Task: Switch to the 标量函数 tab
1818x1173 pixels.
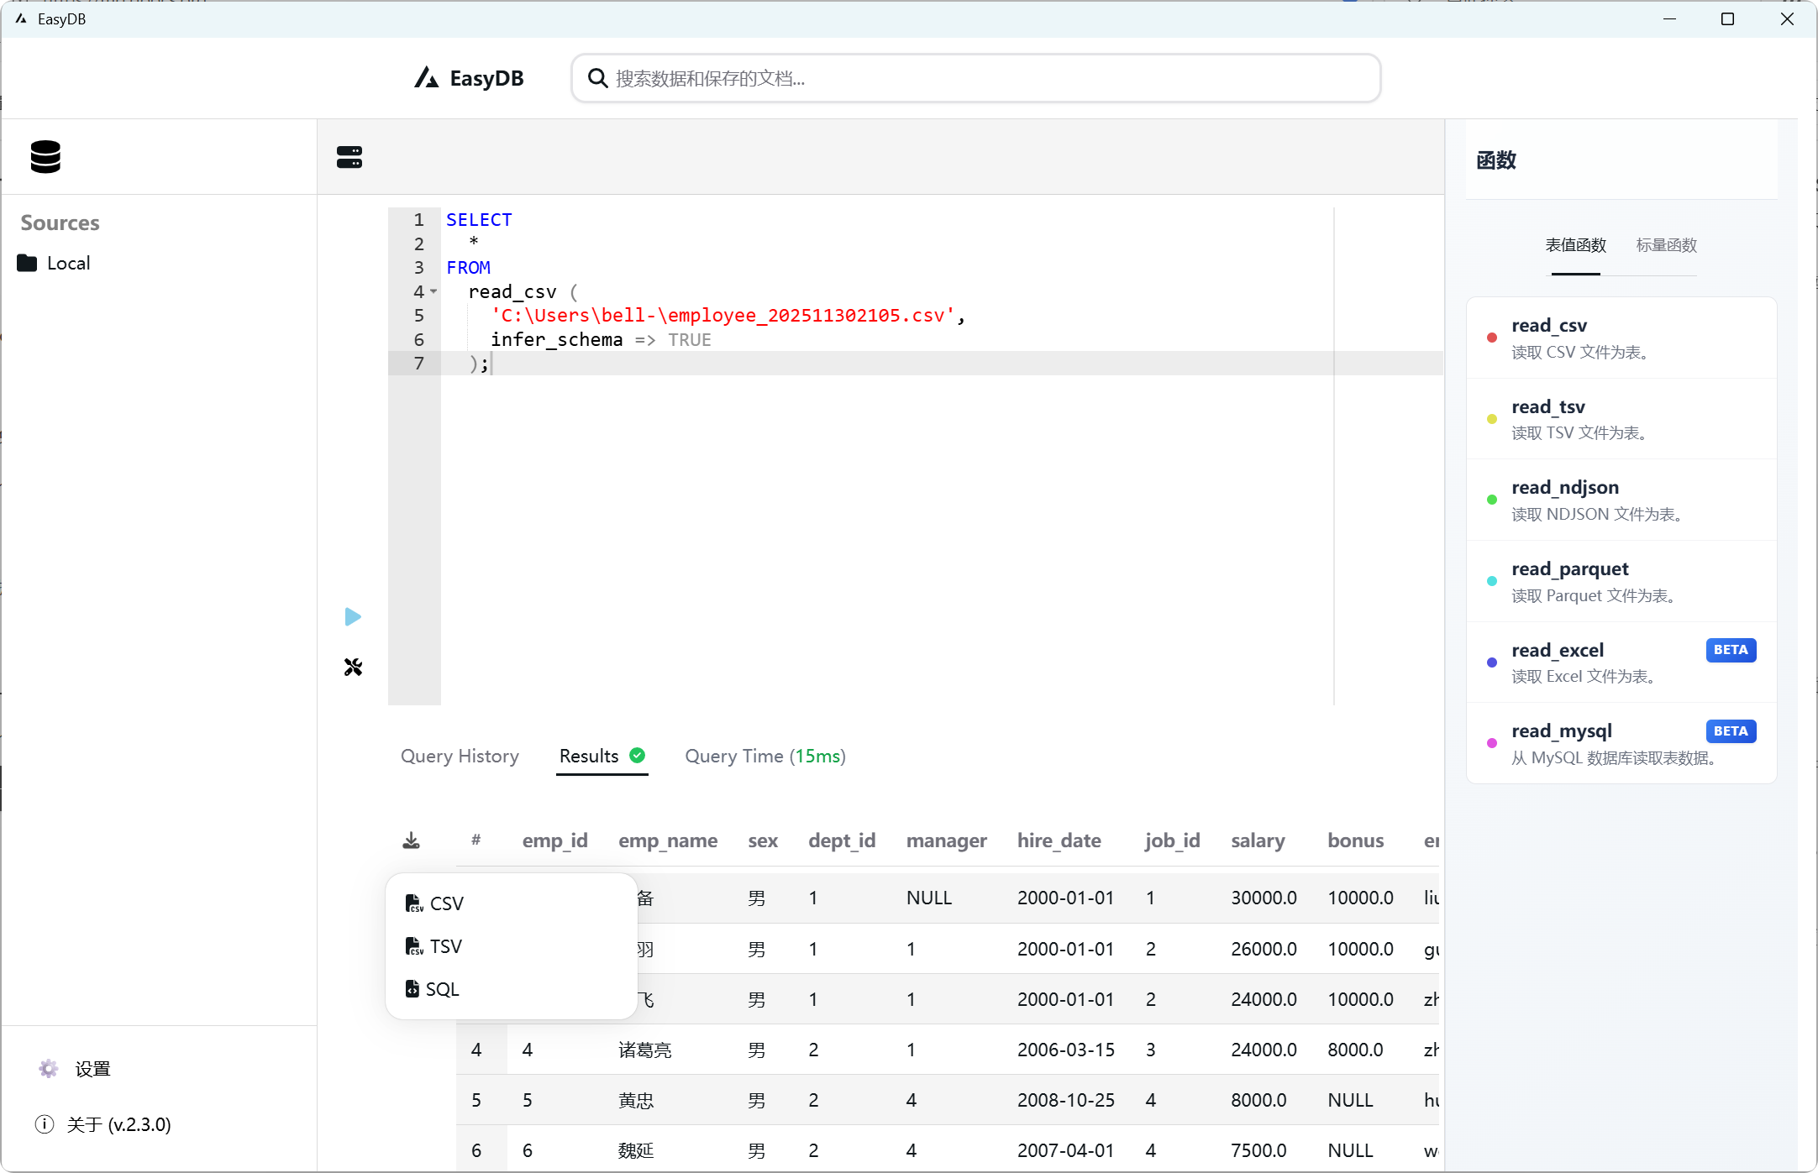Action: [1666, 244]
